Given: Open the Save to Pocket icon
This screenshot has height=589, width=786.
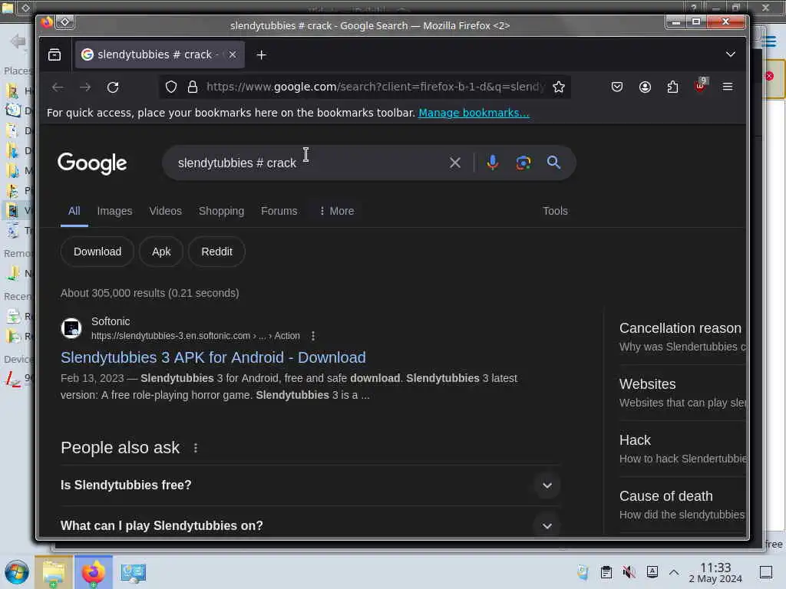Looking at the screenshot, I should click(x=617, y=87).
